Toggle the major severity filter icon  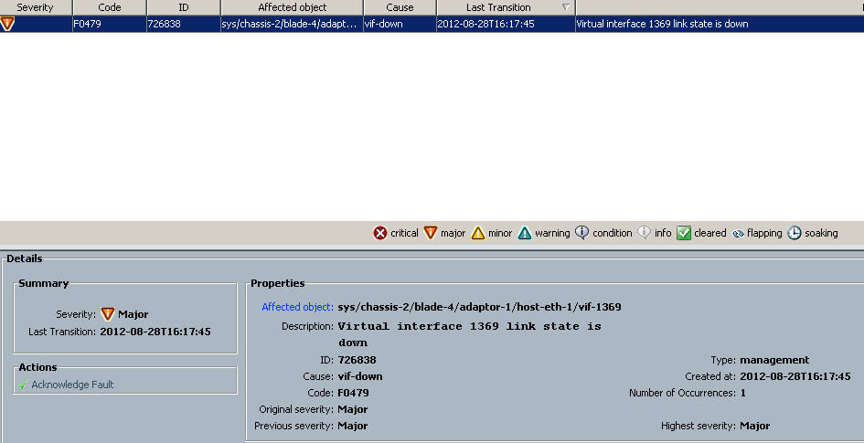(431, 233)
